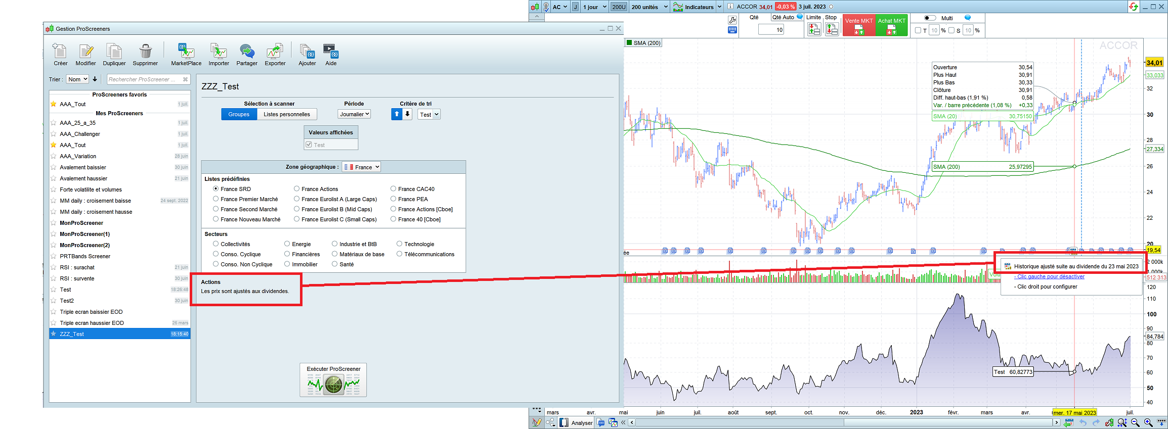This screenshot has height=429, width=1168.
Task: Toggle favorite star for AAA_25_a_35
Action: click(54, 123)
